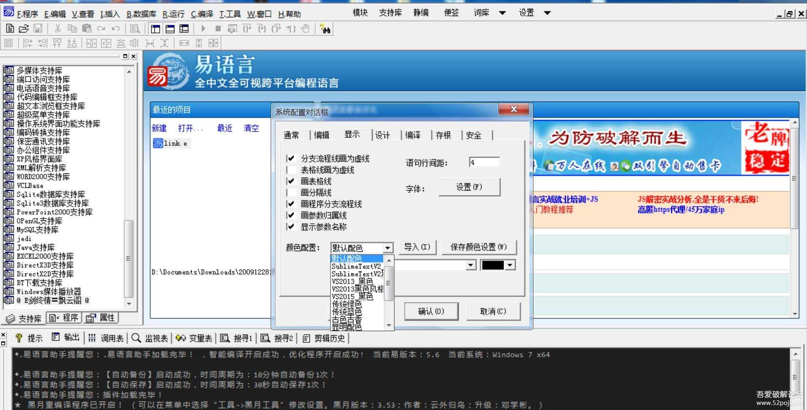Open the 颜色配置 combo box
Screen dimensions: 807x410
[362, 248]
